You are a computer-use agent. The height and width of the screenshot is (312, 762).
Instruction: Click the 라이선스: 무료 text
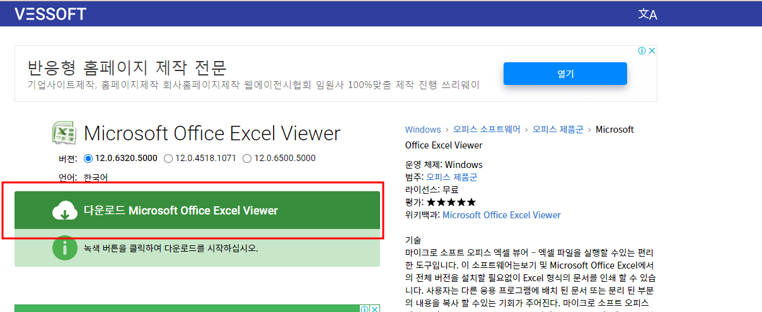(432, 189)
